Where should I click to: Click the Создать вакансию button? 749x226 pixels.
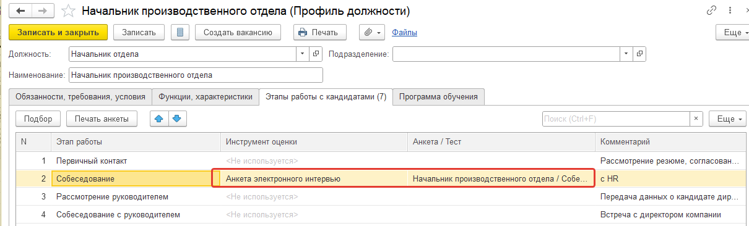click(238, 32)
